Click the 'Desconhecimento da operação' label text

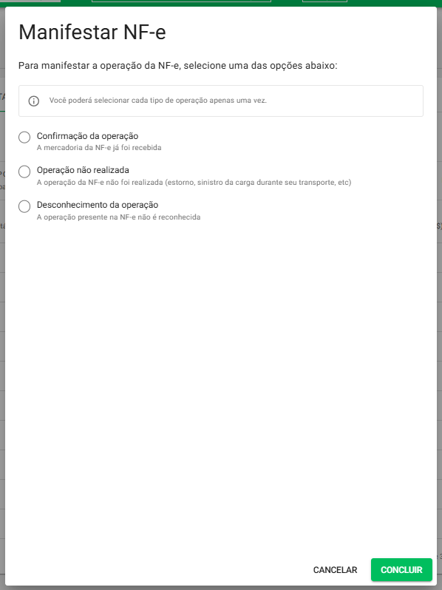click(x=98, y=205)
